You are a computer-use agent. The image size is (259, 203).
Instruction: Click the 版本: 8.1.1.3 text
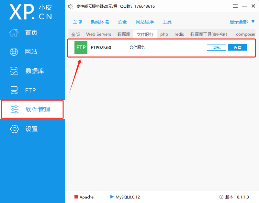[x=237, y=197]
